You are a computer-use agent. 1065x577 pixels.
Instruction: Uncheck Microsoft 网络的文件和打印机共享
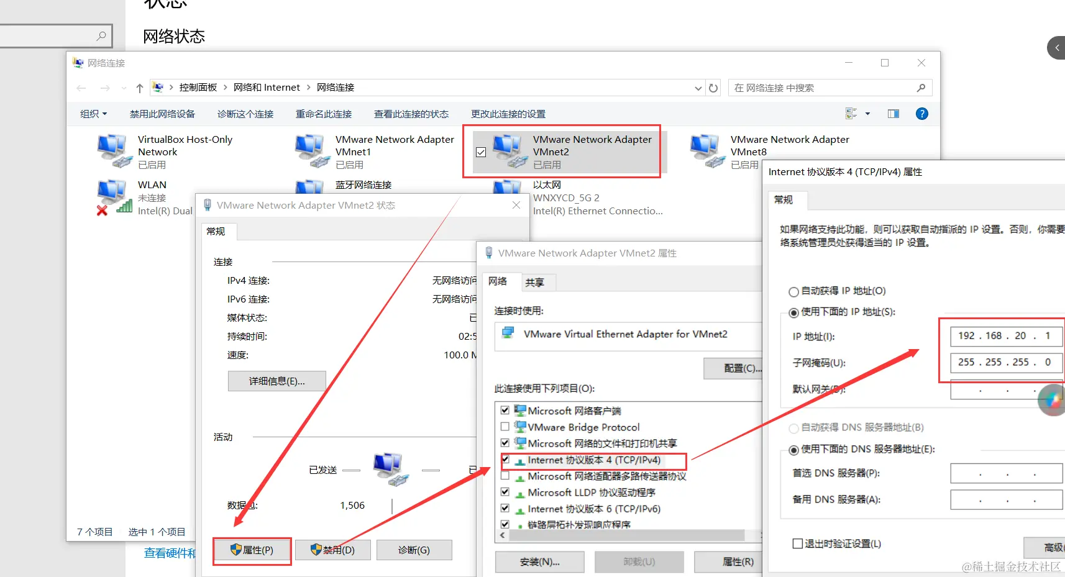(x=505, y=443)
